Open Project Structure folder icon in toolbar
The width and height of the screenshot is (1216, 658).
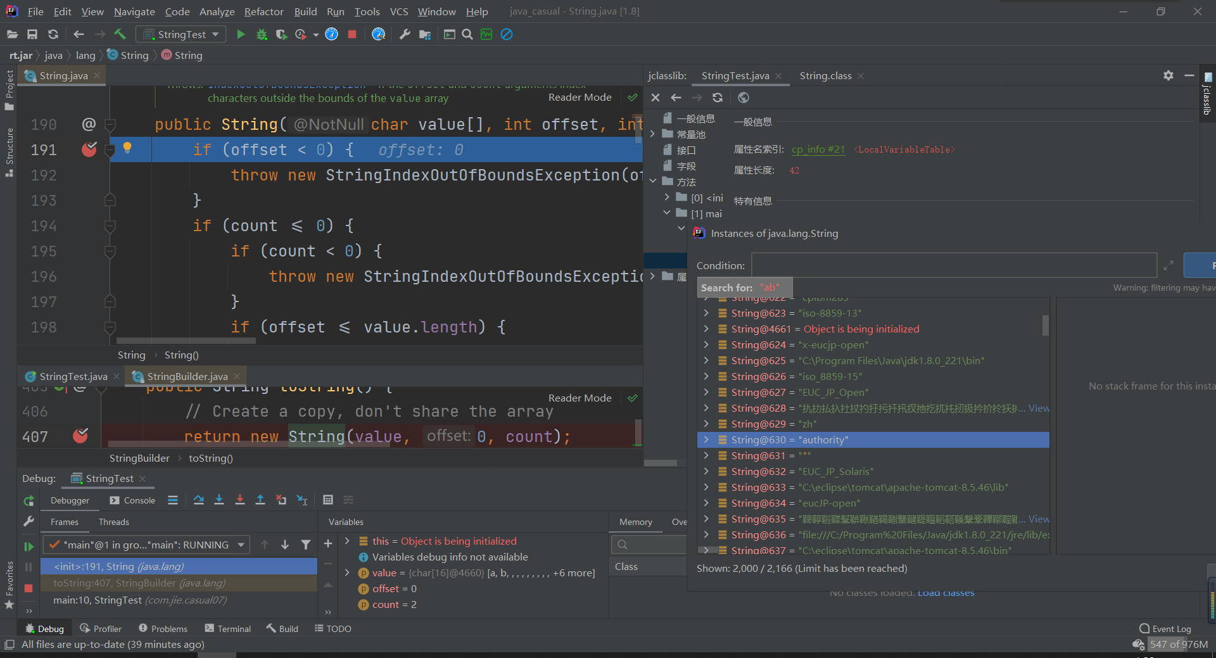pyautogui.click(x=425, y=34)
